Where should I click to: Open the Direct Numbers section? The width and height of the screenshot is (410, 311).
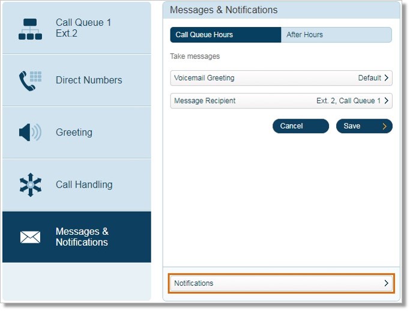tap(77, 80)
